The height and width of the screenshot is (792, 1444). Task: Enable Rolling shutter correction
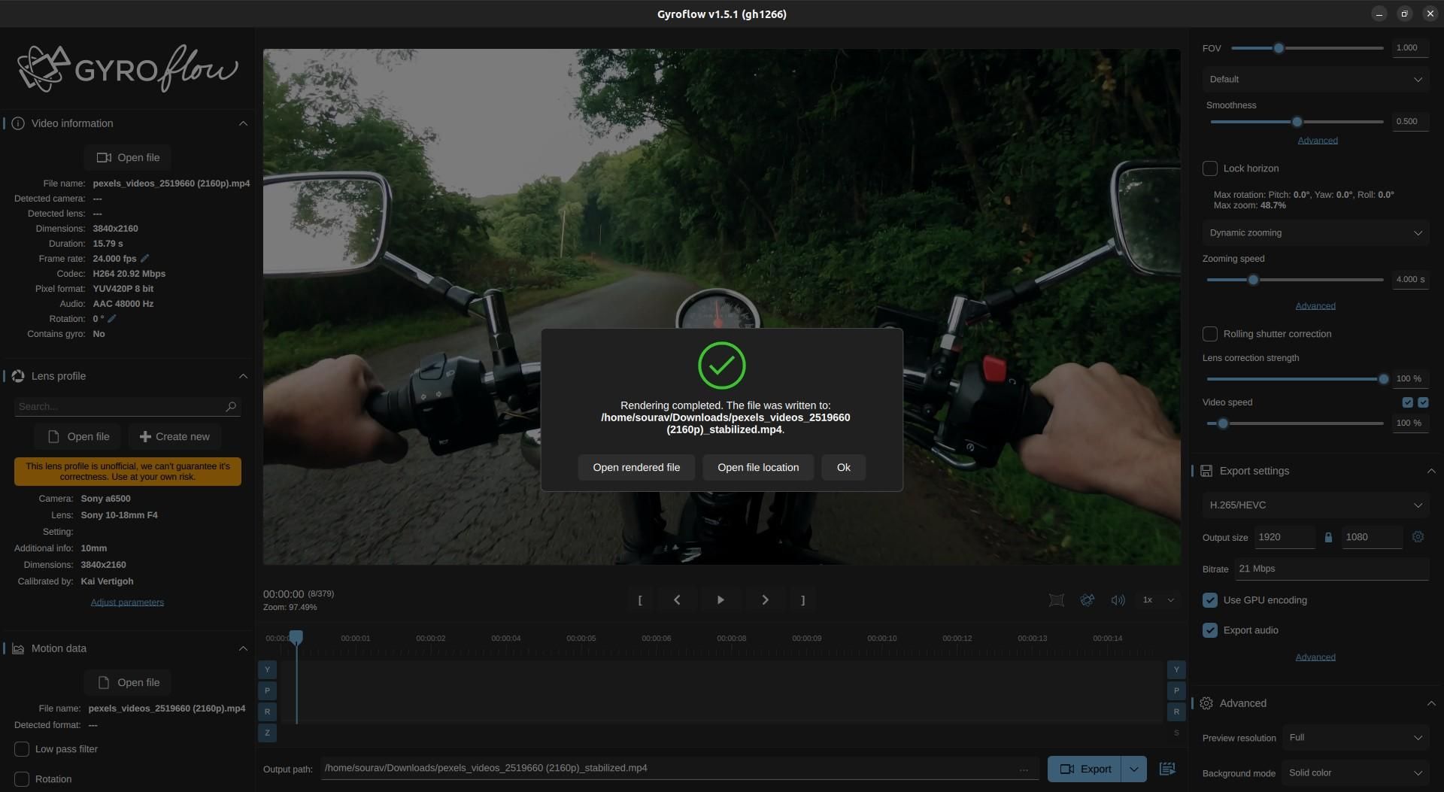click(x=1209, y=333)
